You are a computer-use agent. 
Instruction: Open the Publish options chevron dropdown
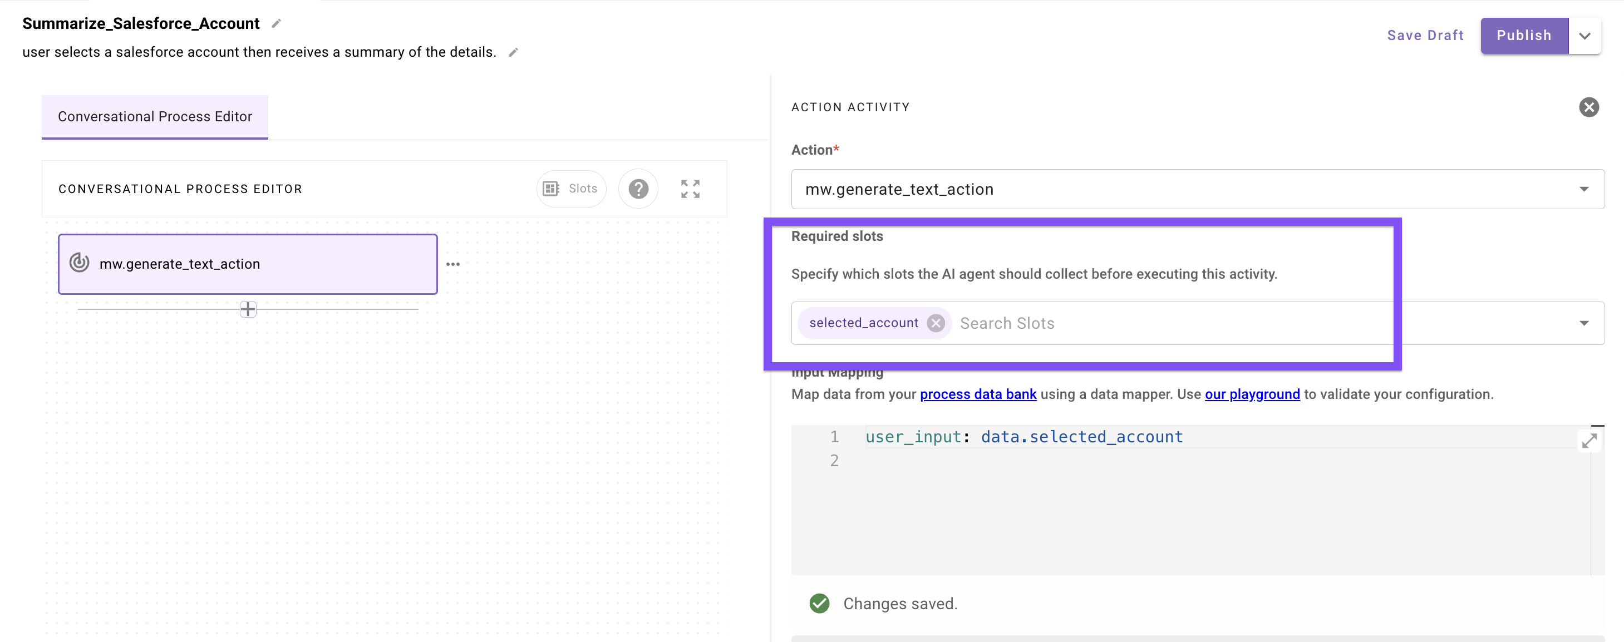(1584, 35)
